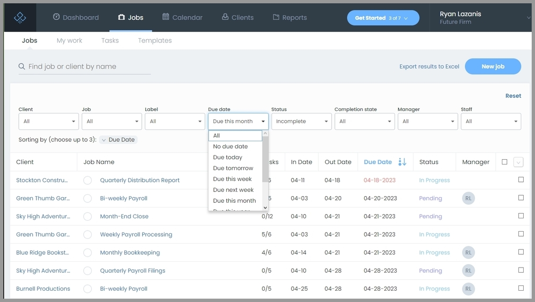Click the Pending status of Month-End Close
Viewport: 535px width, 302px height.
tap(430, 216)
